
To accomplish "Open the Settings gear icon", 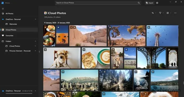I will [x=157, y=3].
